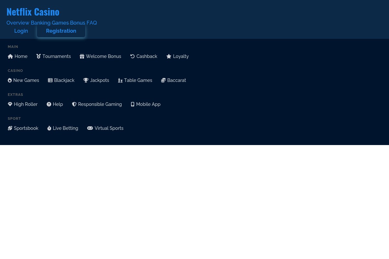
Task: Click the house icon beside Home
Action: [10, 56]
